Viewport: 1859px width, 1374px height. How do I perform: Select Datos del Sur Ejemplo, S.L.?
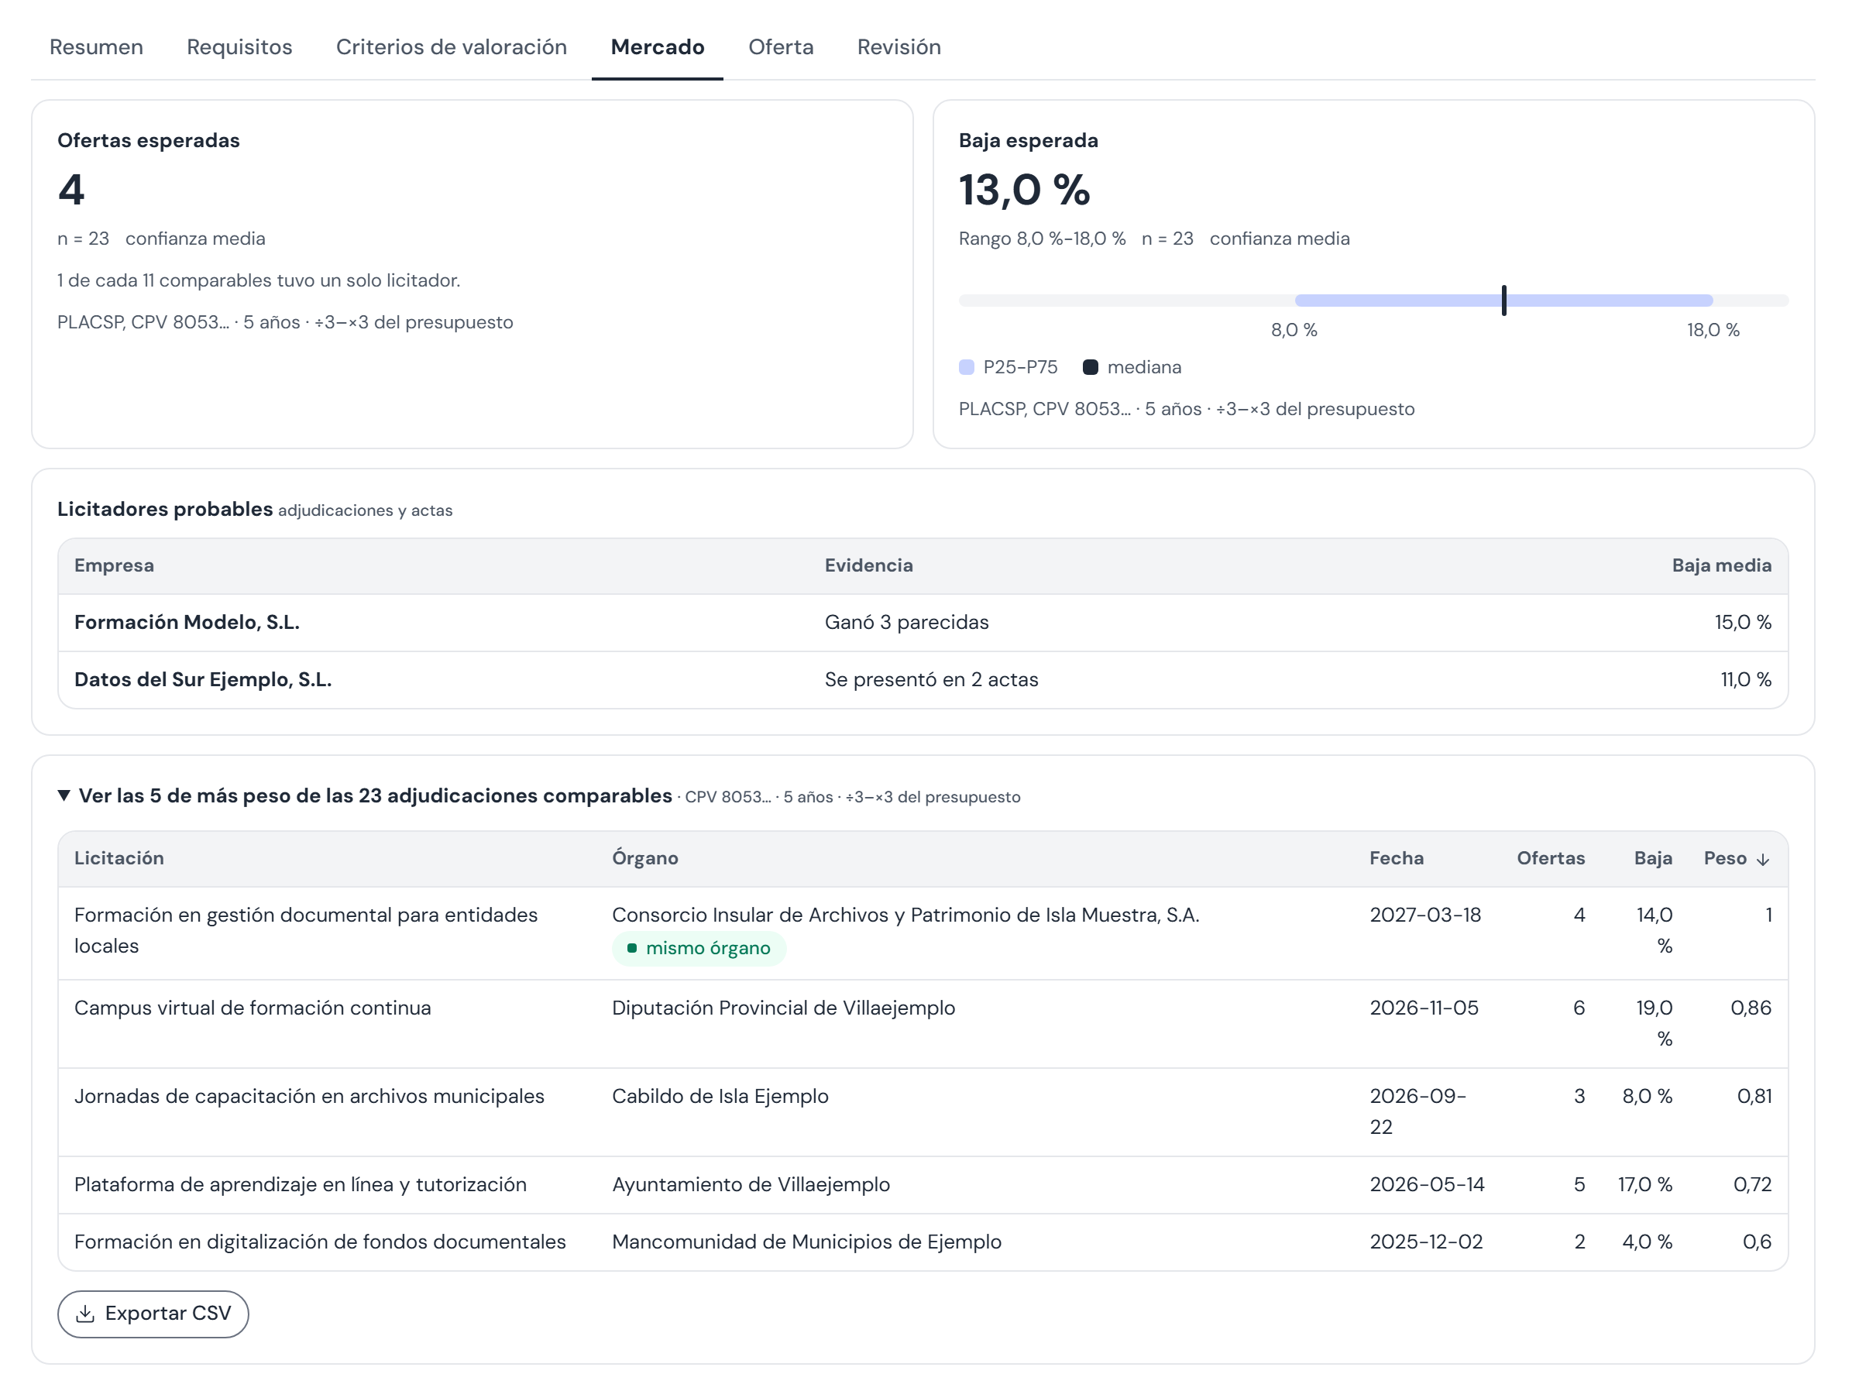coord(203,680)
